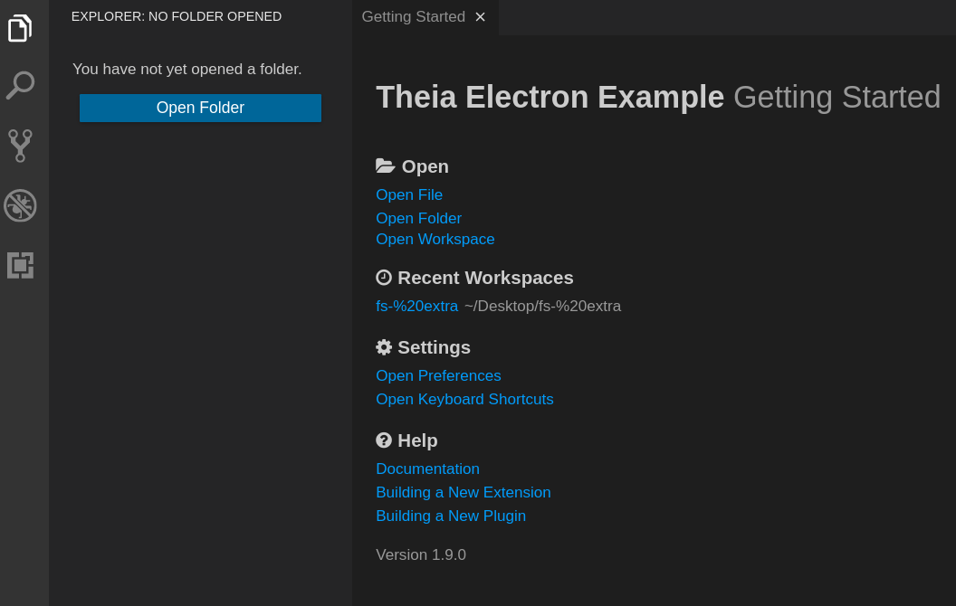The width and height of the screenshot is (956, 606).
Task: Click the Version 1.9.0 text
Action: (421, 554)
